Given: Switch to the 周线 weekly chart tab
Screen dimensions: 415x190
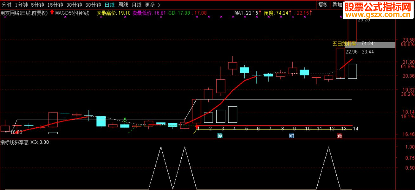Looking at the screenshot, I should pyautogui.click(x=123, y=5).
